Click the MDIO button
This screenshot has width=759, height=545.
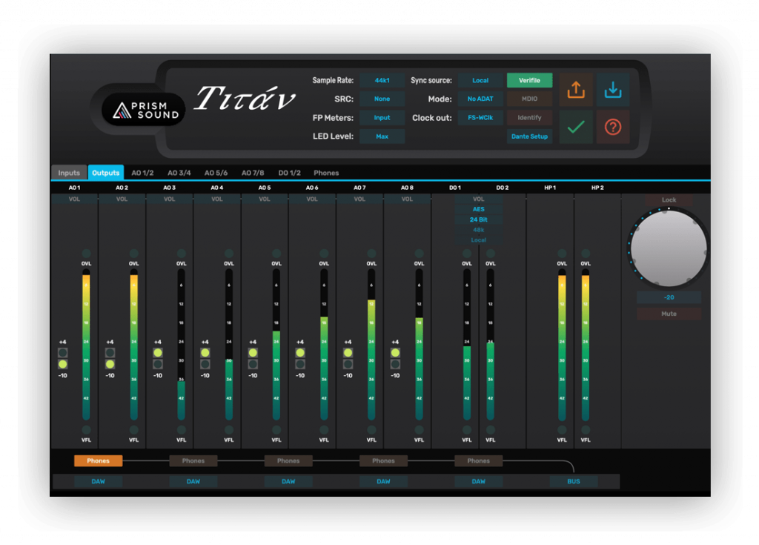[x=529, y=99]
